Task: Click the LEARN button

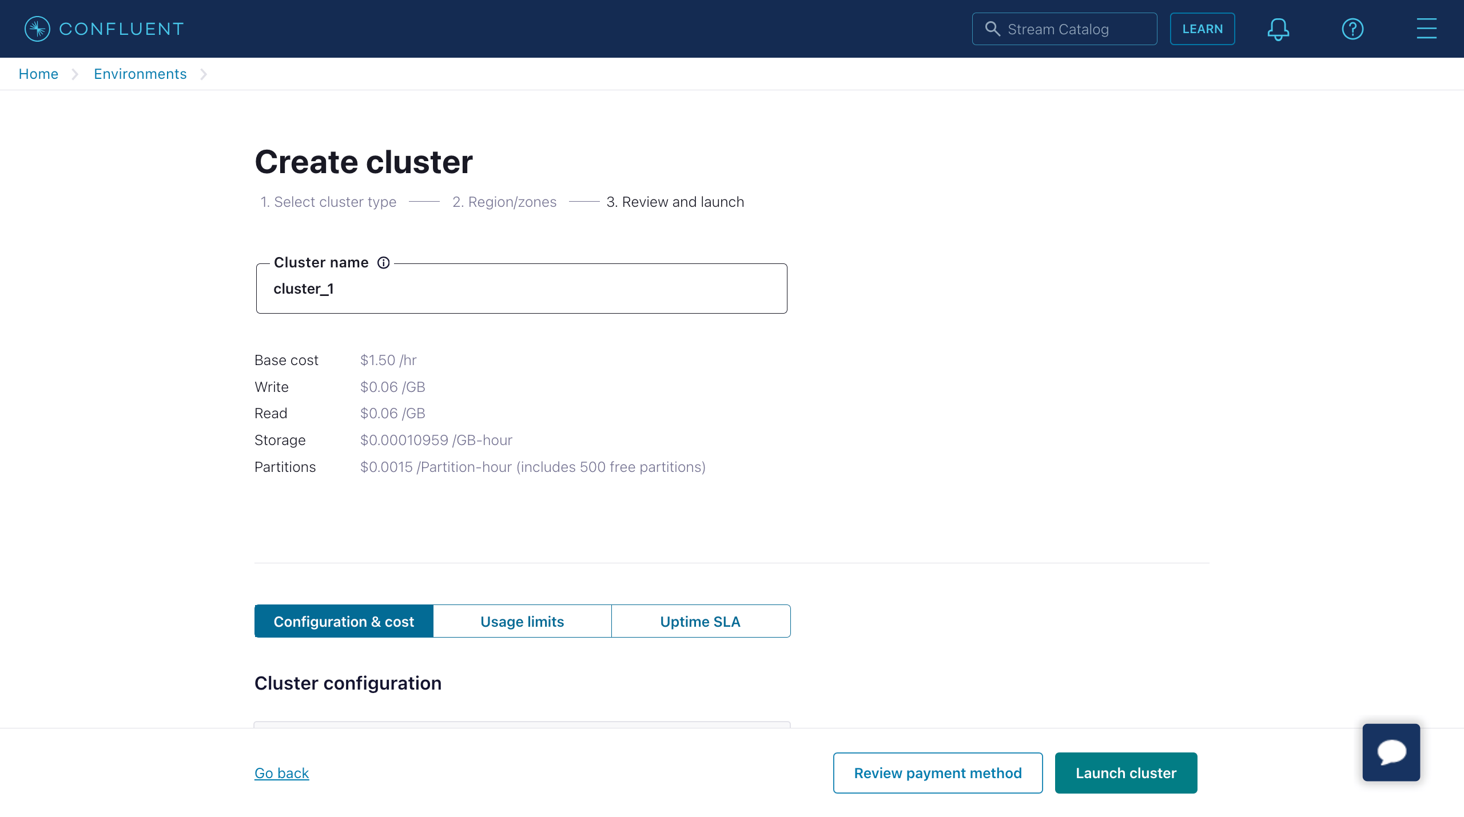Action: pos(1202,29)
